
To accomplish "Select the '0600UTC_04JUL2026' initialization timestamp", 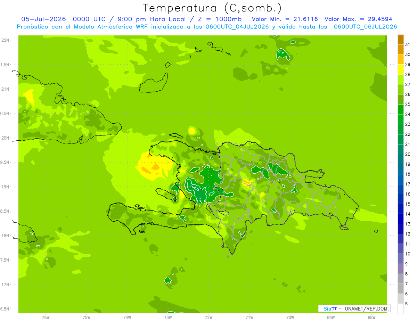I will coord(237,27).
